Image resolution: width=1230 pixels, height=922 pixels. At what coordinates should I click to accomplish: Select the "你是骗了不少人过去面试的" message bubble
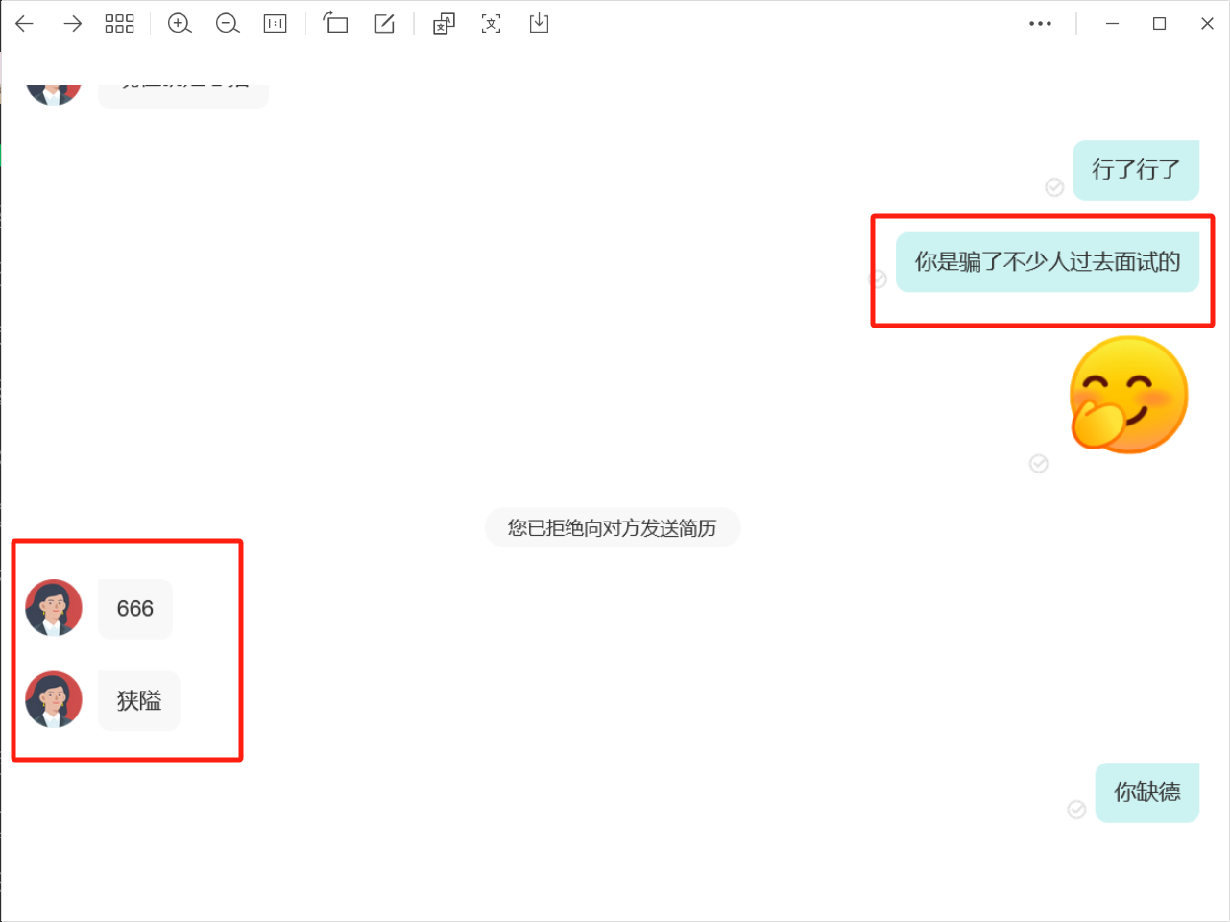pyautogui.click(x=1047, y=262)
